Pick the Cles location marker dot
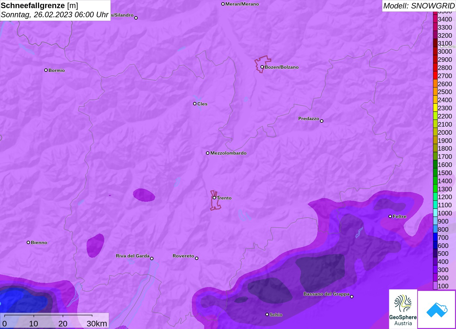456x329 pixels. pos(194,104)
